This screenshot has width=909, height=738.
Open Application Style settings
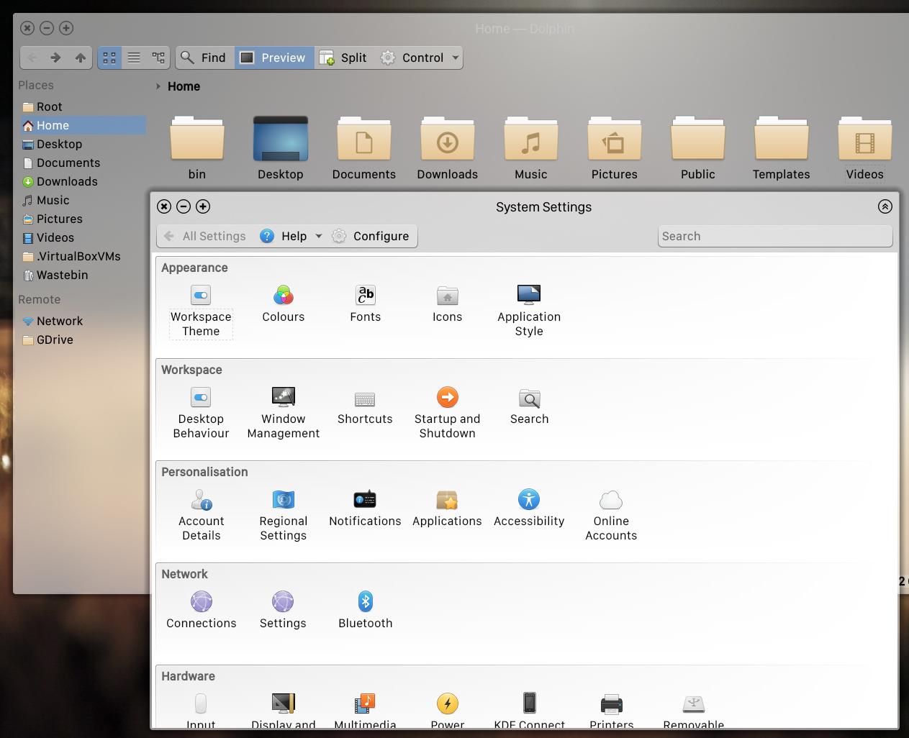(x=529, y=311)
